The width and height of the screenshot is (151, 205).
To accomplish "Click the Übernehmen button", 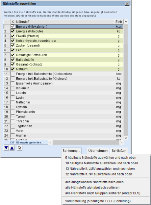I will 98,151.
